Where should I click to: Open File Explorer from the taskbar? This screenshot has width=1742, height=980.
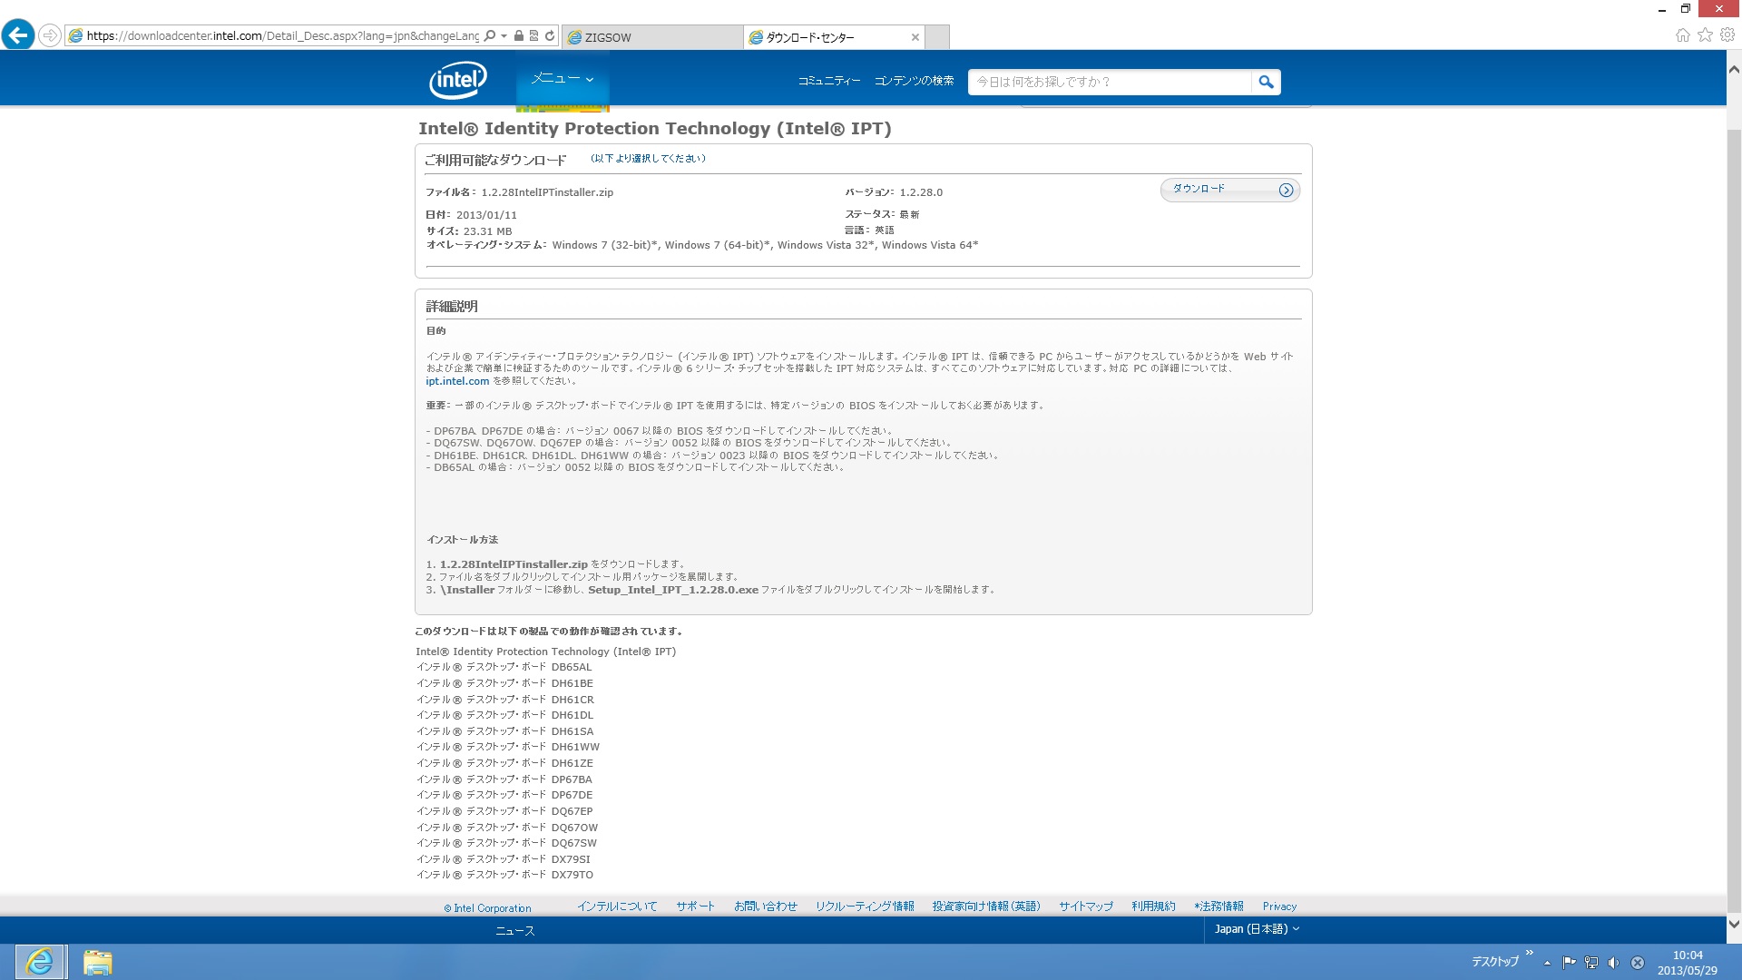(x=97, y=962)
